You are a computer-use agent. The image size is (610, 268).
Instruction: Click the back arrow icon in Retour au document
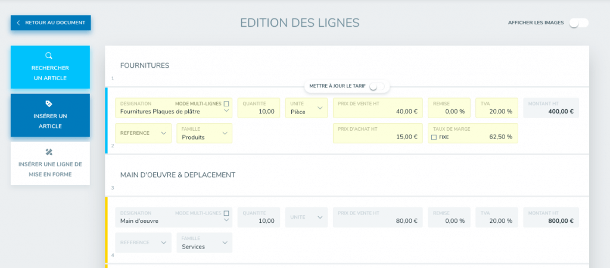pyautogui.click(x=18, y=23)
